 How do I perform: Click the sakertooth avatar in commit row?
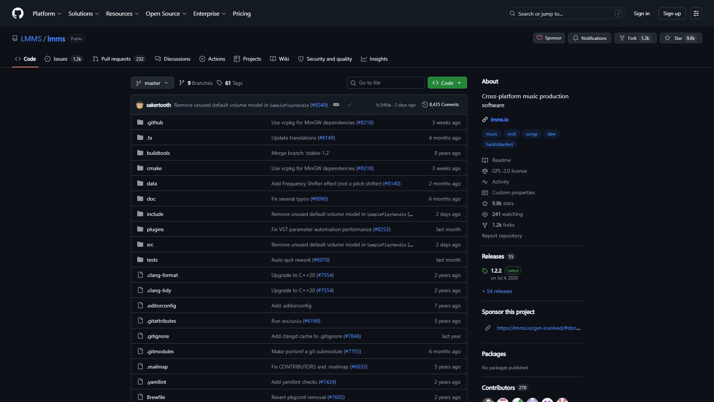pyautogui.click(x=140, y=105)
